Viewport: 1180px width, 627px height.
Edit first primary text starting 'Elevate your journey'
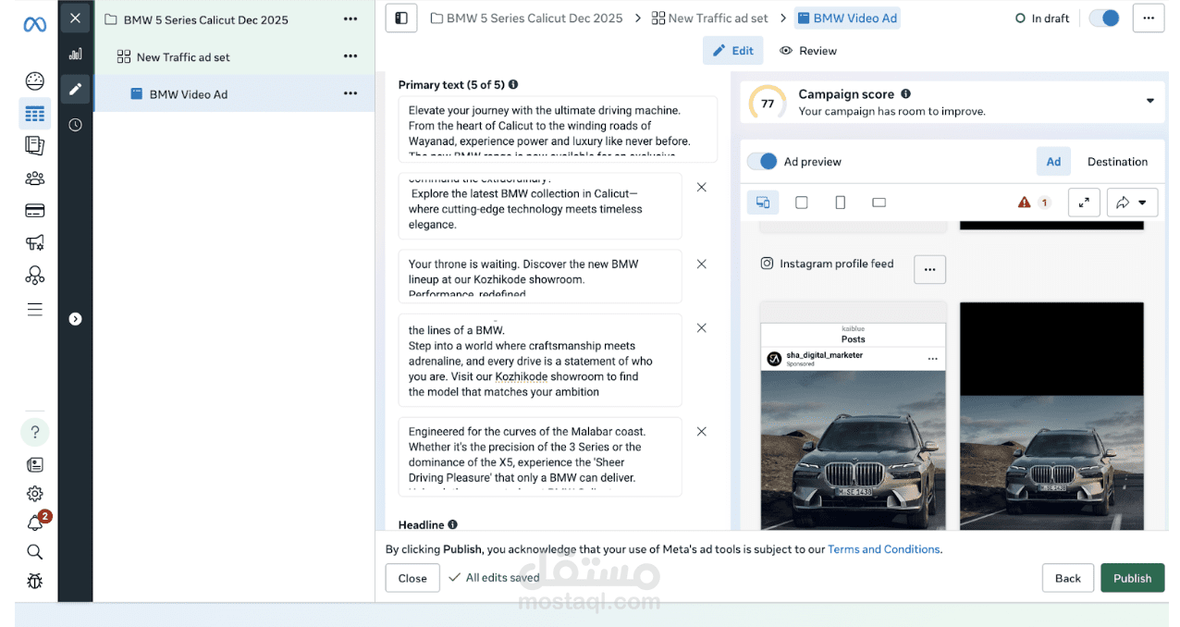click(x=558, y=129)
